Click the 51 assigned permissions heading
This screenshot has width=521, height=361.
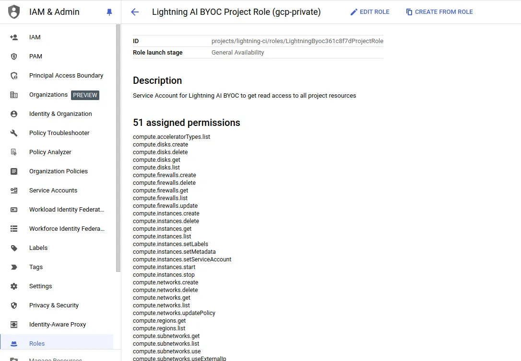tap(187, 123)
